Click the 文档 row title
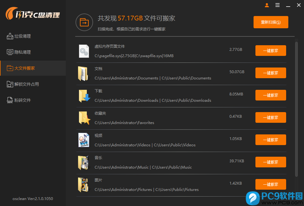 (x=98, y=68)
